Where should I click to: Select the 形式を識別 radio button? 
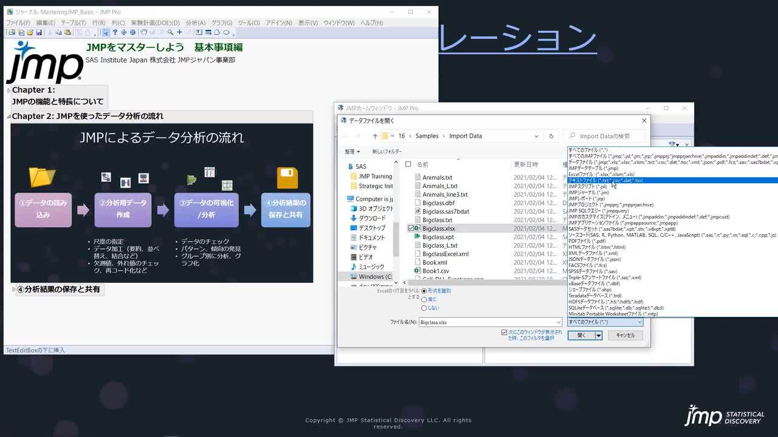(424, 291)
